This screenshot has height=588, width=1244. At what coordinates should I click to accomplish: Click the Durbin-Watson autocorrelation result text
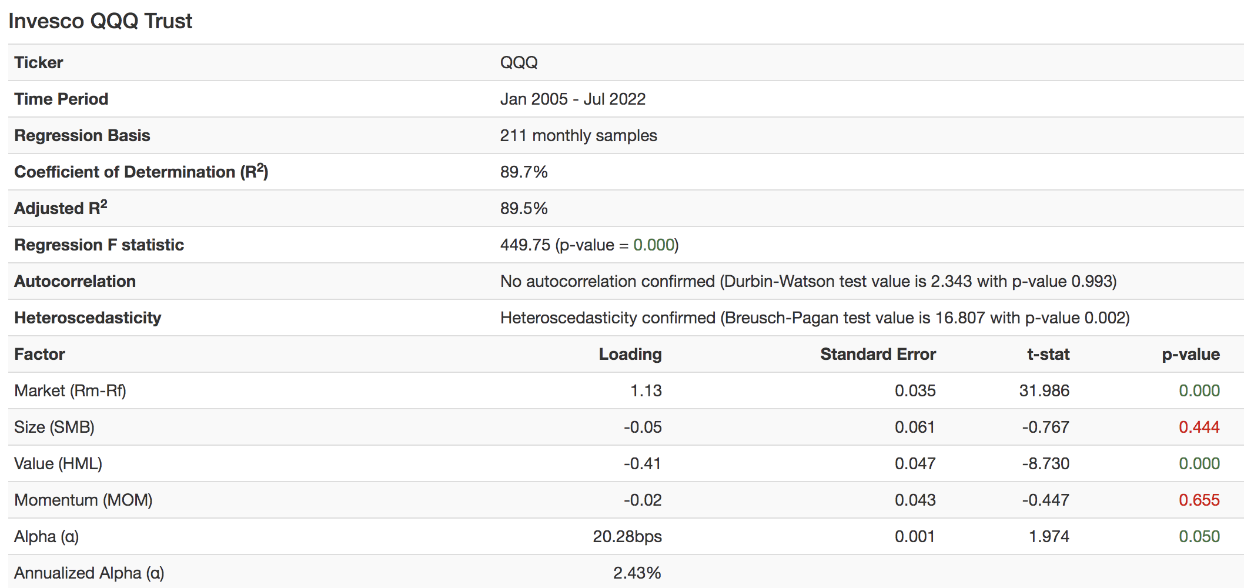pyautogui.click(x=808, y=281)
